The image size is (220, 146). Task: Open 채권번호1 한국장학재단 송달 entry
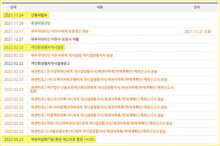coord(94,71)
